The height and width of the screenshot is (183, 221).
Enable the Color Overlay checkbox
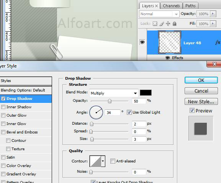[3, 166]
